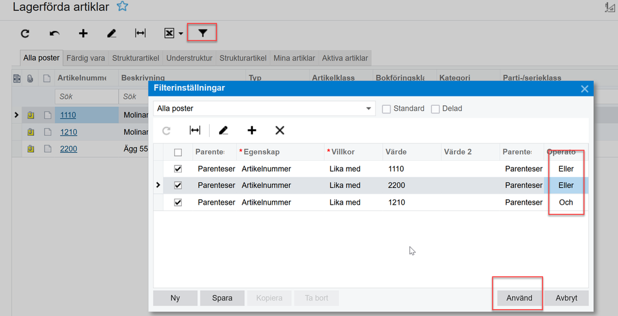Click the undo arrow in main toolbar
The width and height of the screenshot is (618, 316).
54,33
